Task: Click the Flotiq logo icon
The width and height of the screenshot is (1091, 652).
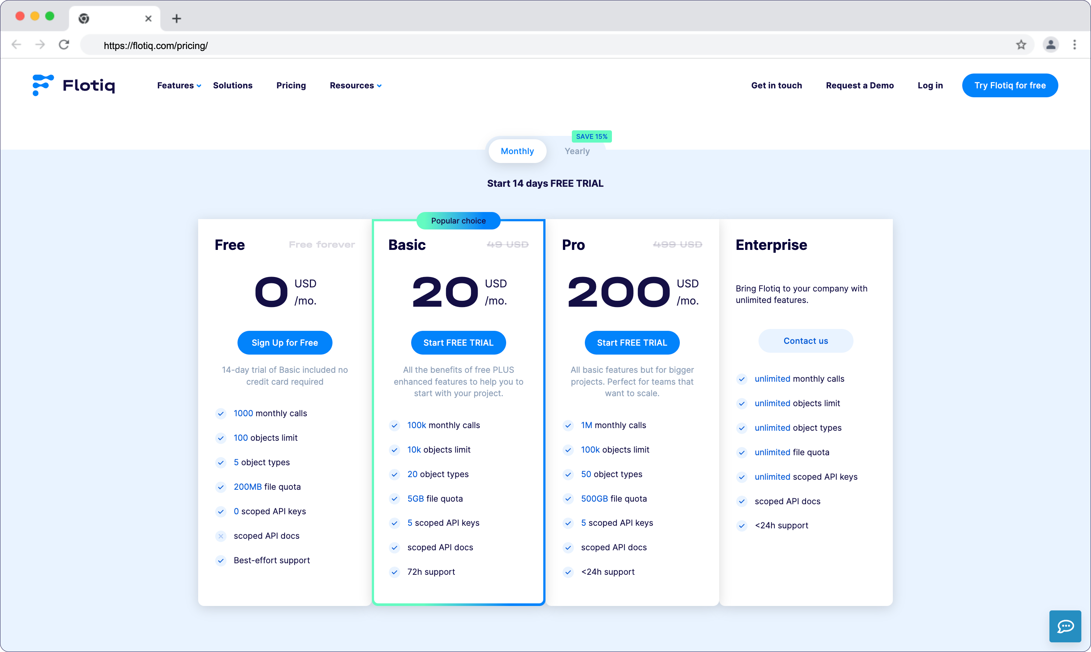Action: point(43,85)
